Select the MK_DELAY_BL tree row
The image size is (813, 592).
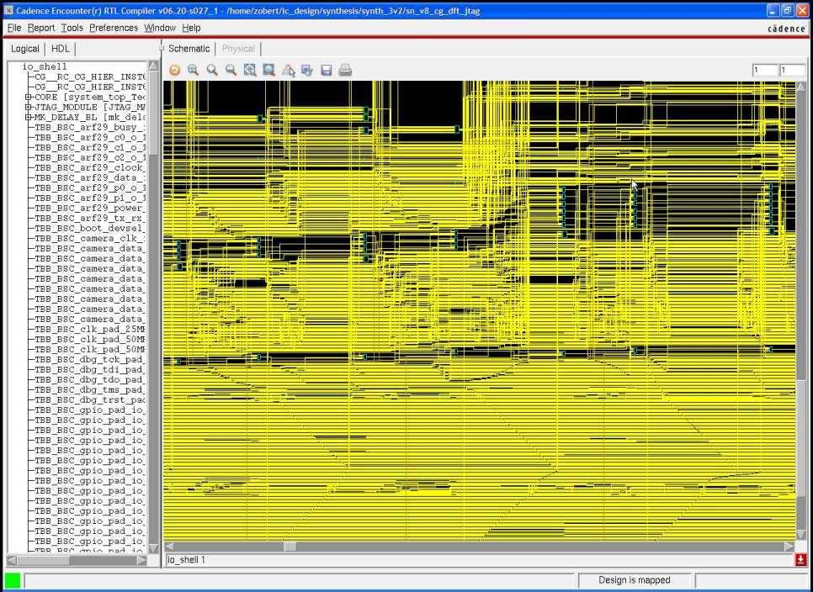(90, 117)
